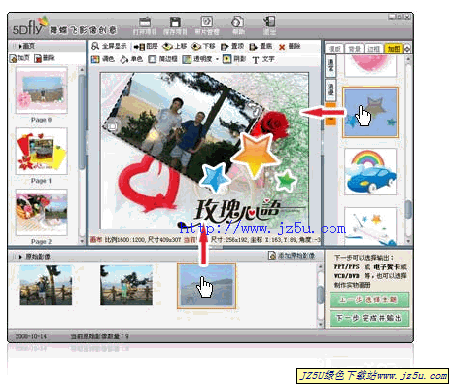Screen dimensions: 452x387
Task: Open the Layers (图层) tool
Action: tap(146, 47)
